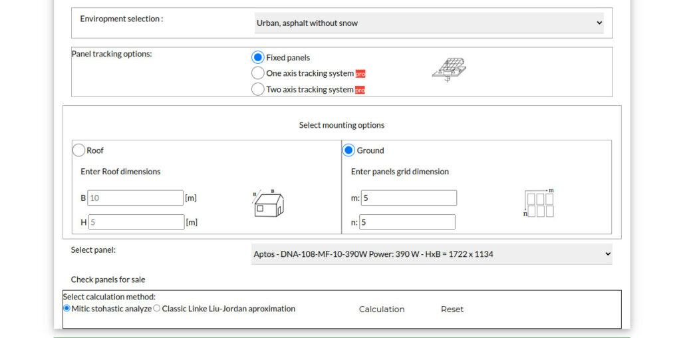Select the Fixed panels radio option
The height and width of the screenshot is (338, 681).
(x=258, y=57)
